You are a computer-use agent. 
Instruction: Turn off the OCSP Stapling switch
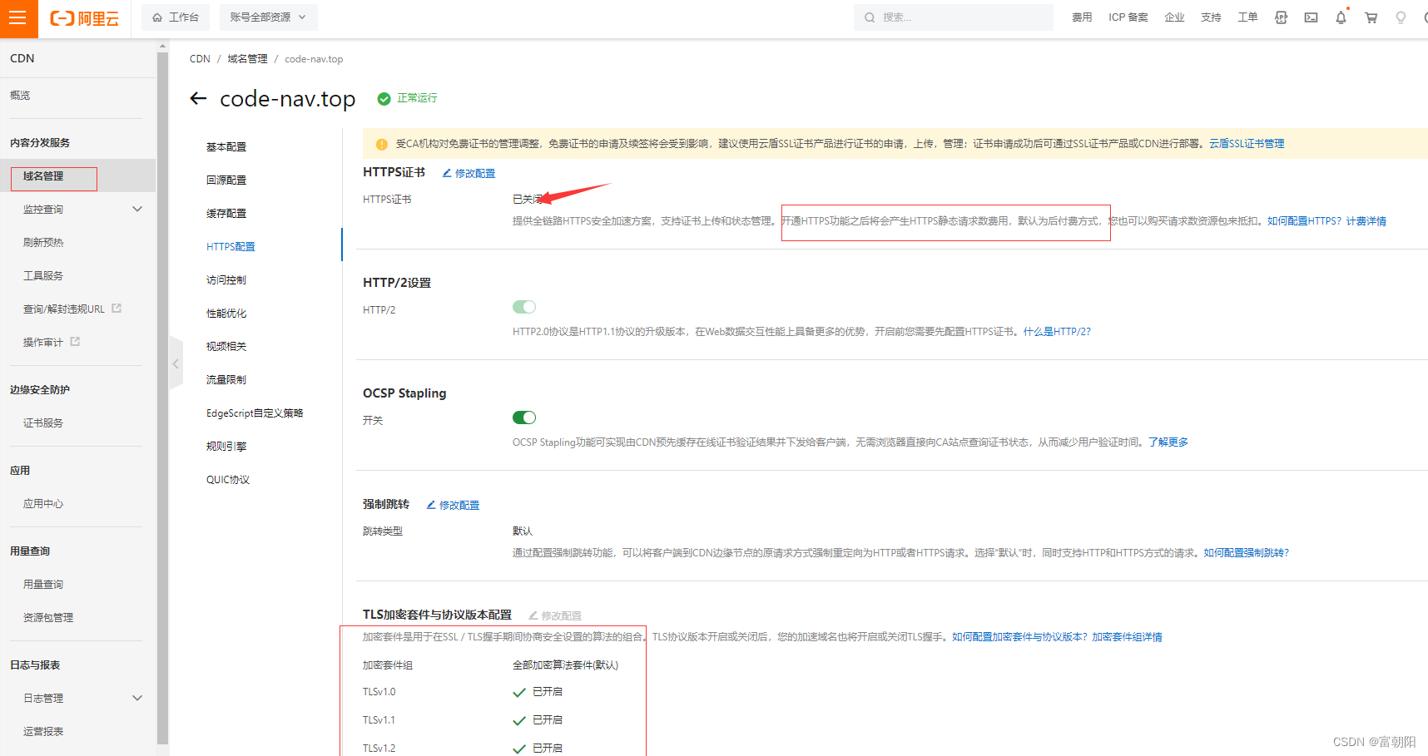coord(524,418)
